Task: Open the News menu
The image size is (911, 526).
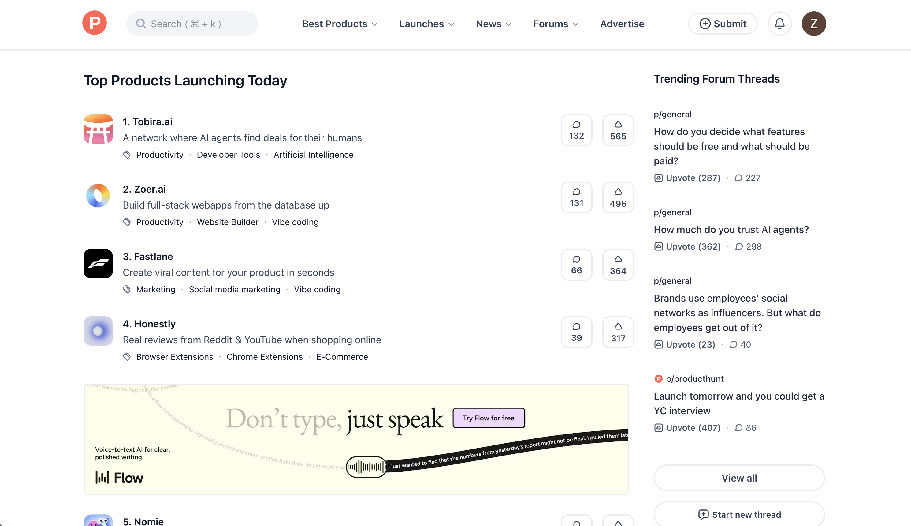Action: [x=493, y=24]
